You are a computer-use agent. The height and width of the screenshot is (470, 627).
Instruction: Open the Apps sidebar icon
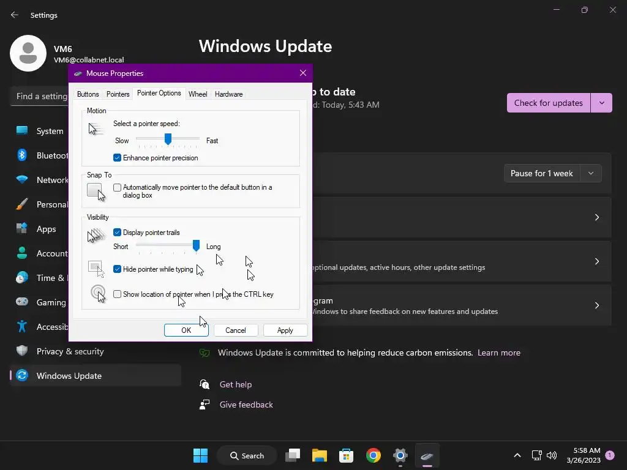point(22,229)
